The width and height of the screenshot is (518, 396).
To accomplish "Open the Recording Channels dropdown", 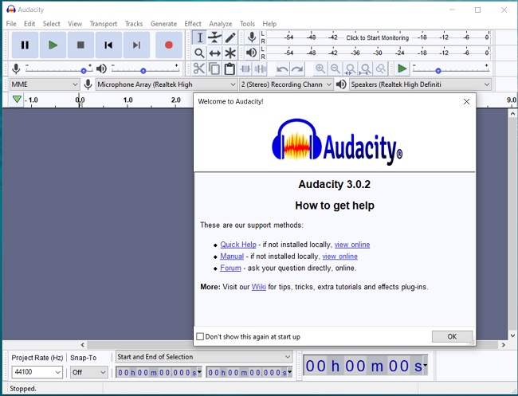I will [286, 84].
